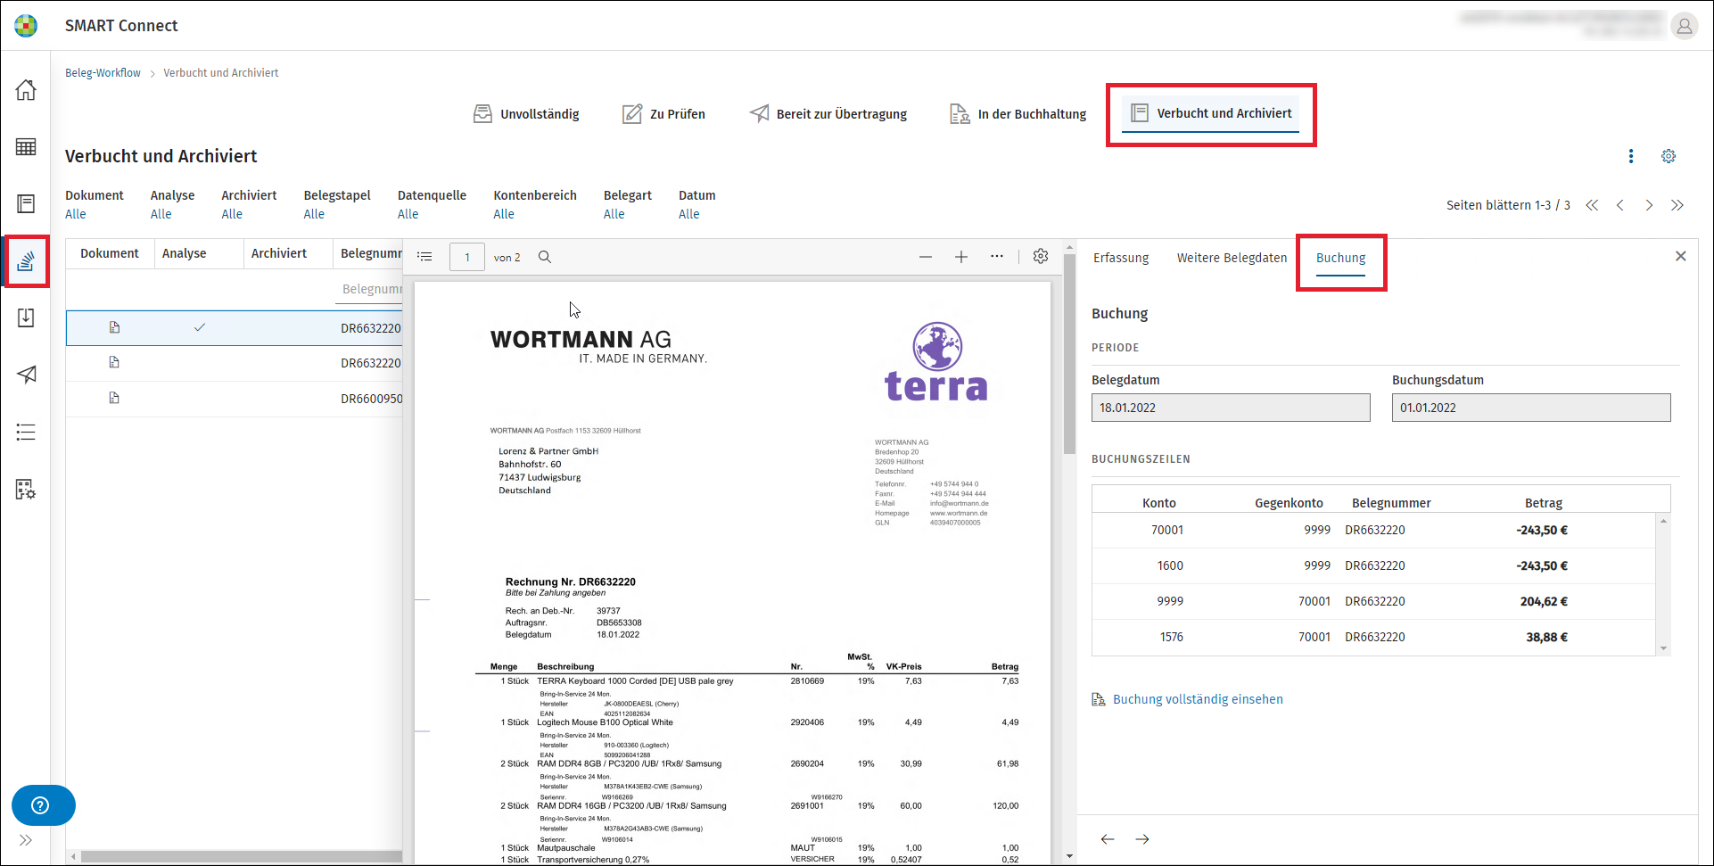Screen dimensions: 1714x866
Task: Go to previous results page
Action: 1620,205
